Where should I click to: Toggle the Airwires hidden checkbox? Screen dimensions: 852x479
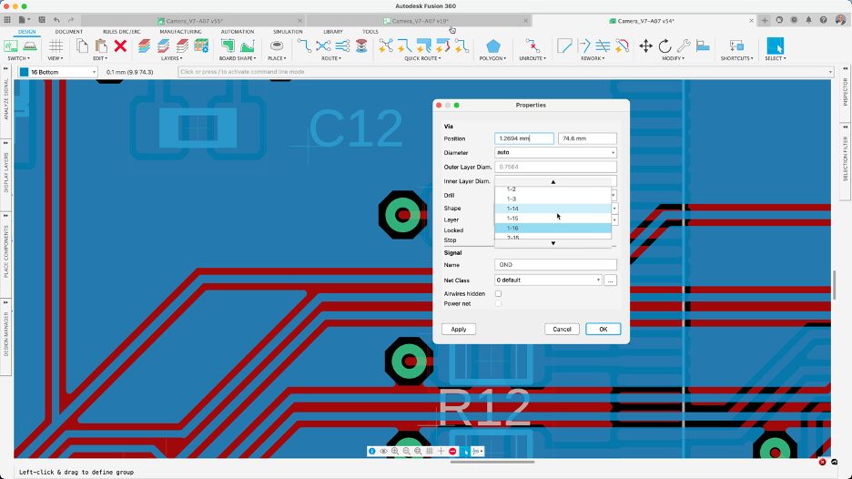point(498,293)
